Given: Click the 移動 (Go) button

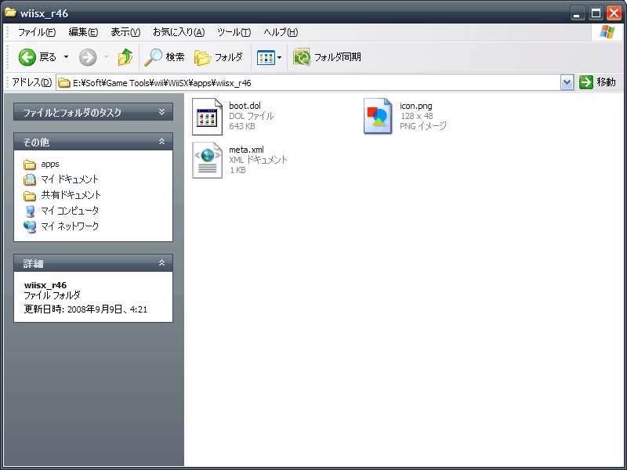Looking at the screenshot, I should [597, 82].
